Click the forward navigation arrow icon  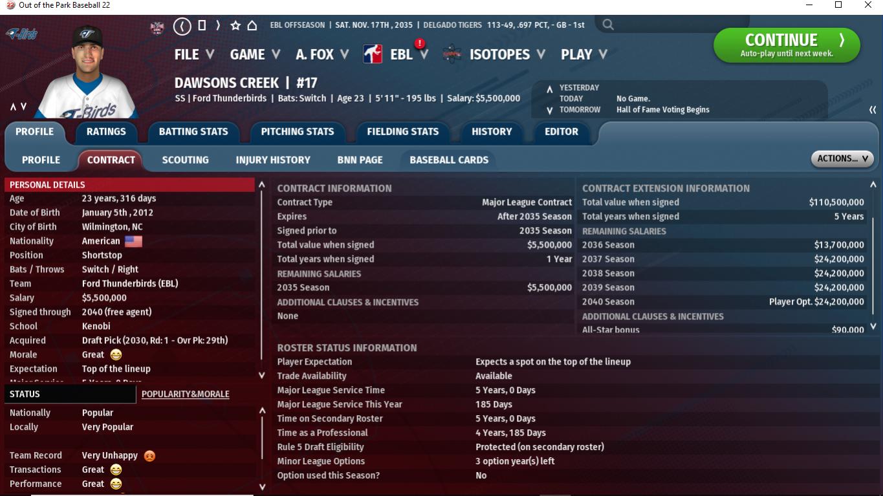click(x=218, y=25)
